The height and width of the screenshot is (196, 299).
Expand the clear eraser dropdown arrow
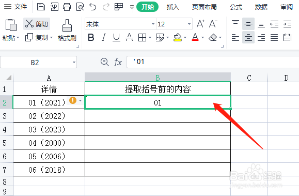[x=220, y=38]
